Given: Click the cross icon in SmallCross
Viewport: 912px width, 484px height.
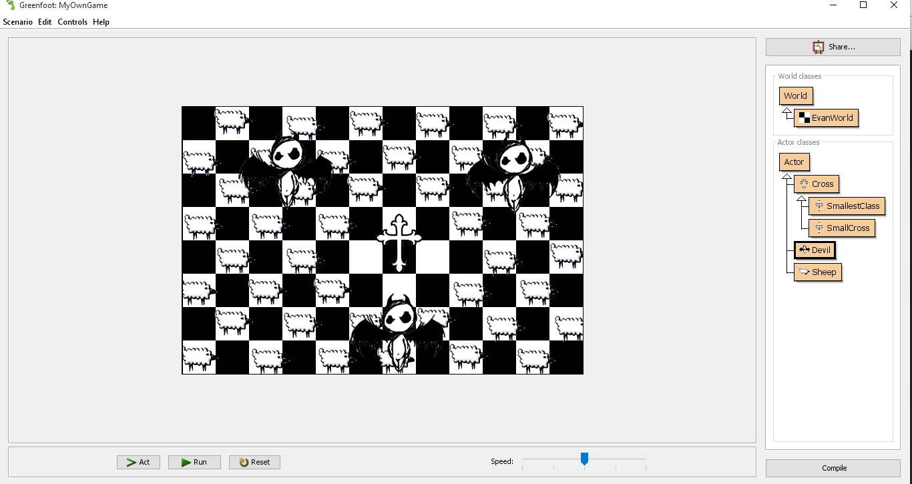Looking at the screenshot, I should (819, 228).
